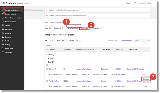This screenshot has width=160, height=93.
Task: Click the Consortia sidebar icon
Action: [x=3, y=33]
